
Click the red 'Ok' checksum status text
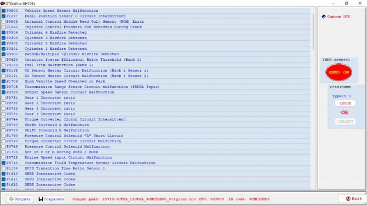click(x=345, y=112)
